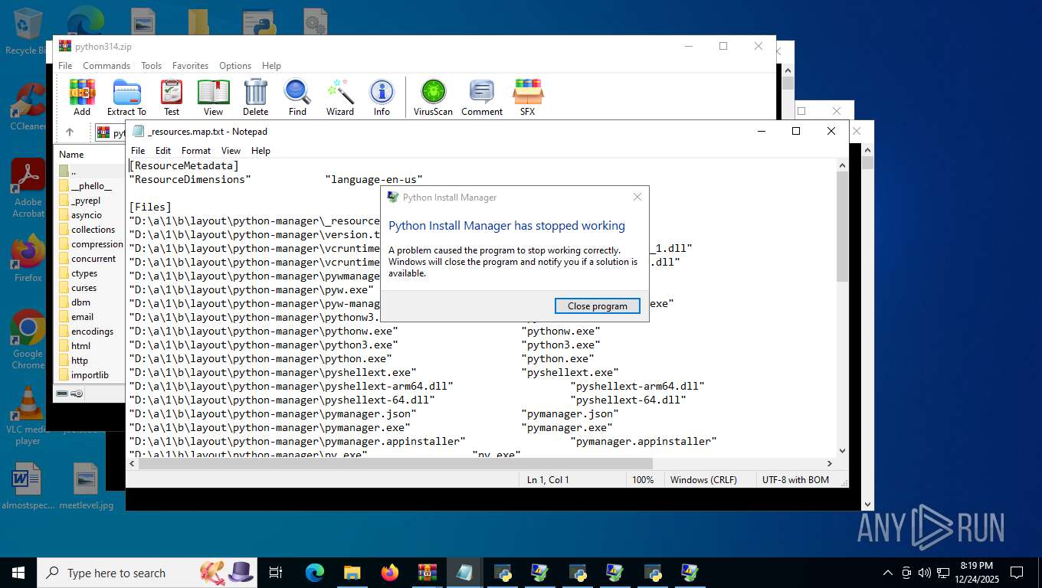Open Notepad Format menu
This screenshot has width=1042, height=588.
196,151
